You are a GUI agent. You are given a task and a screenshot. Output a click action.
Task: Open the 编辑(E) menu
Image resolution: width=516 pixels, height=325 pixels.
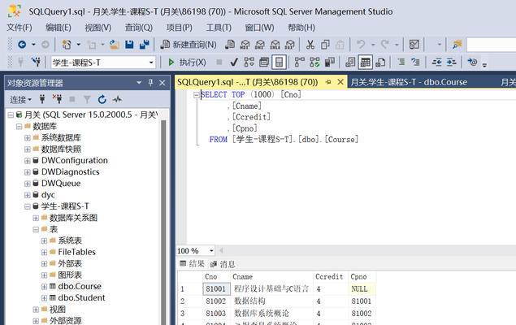tap(59, 28)
